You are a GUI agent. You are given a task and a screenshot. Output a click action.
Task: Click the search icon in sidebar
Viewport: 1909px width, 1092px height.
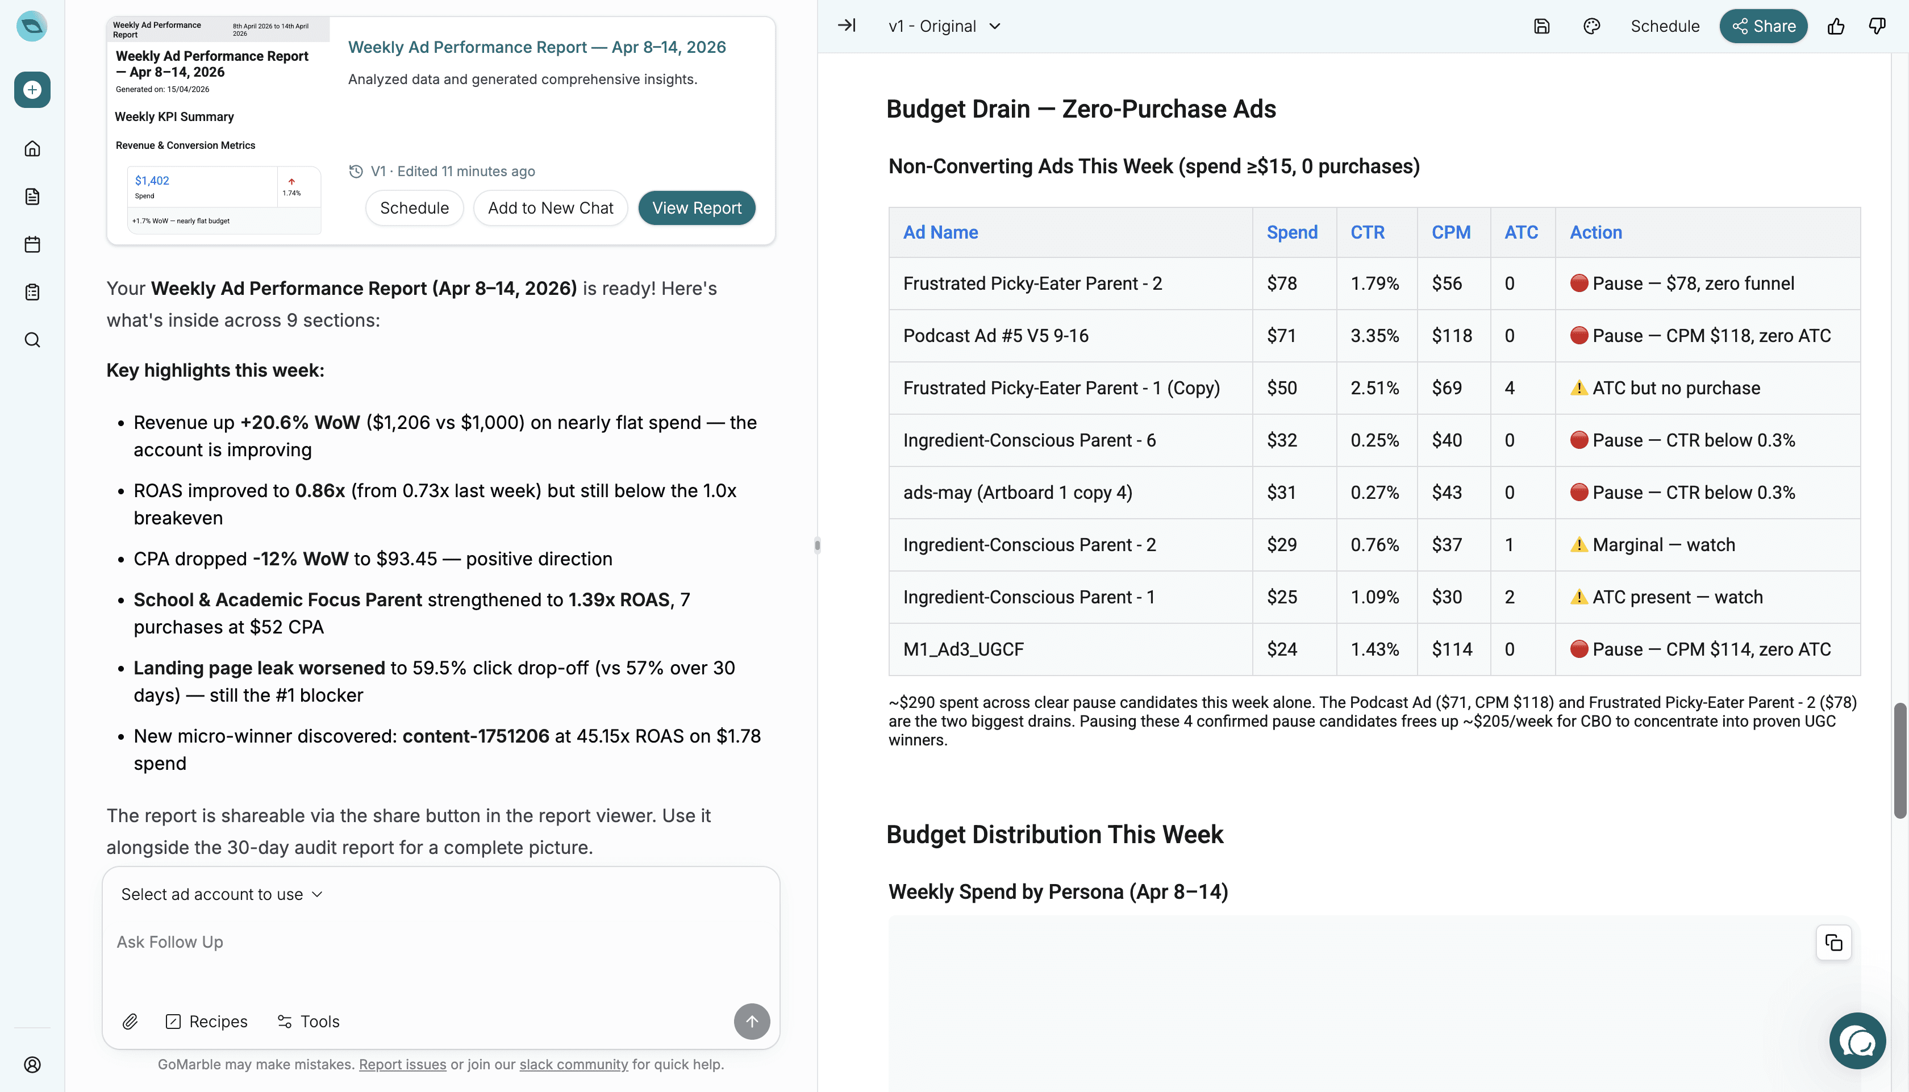click(32, 340)
